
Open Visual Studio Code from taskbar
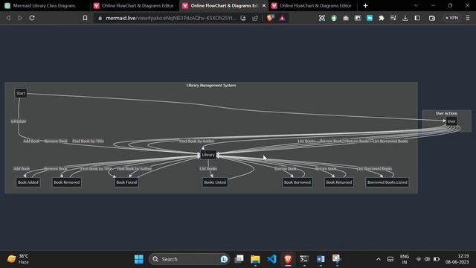271,259
